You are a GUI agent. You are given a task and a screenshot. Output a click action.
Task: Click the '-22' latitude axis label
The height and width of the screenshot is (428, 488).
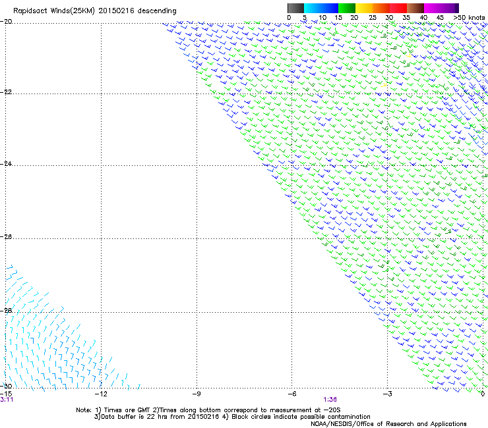6,92
